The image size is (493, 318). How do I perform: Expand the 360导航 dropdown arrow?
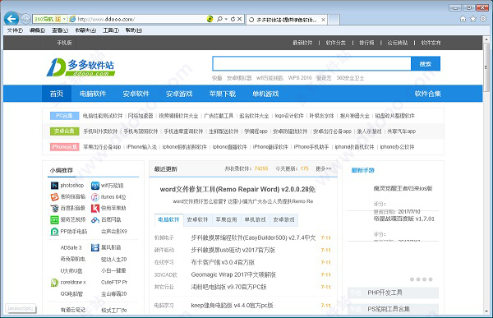pyautogui.click(x=64, y=19)
